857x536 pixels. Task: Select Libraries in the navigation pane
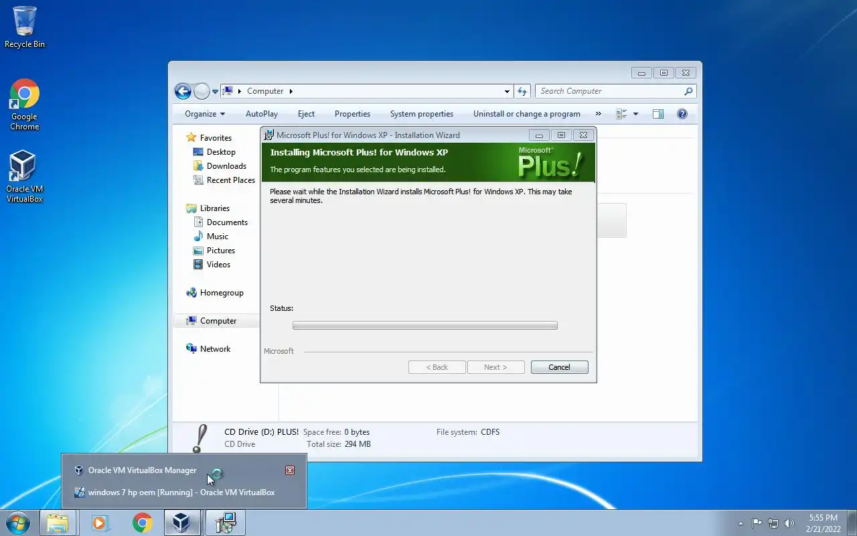(x=208, y=208)
